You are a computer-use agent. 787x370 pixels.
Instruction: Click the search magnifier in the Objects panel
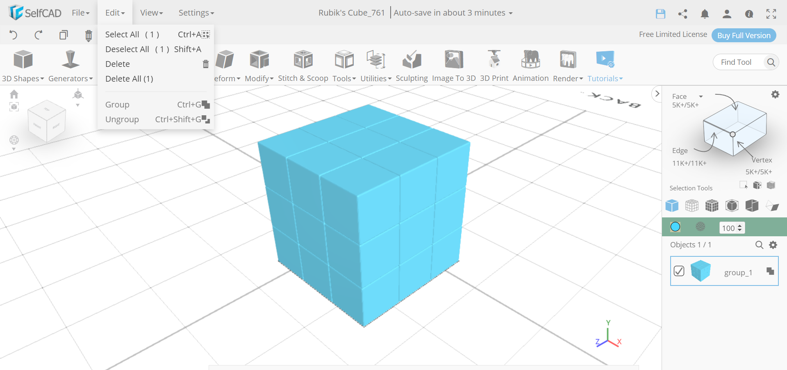click(x=760, y=245)
